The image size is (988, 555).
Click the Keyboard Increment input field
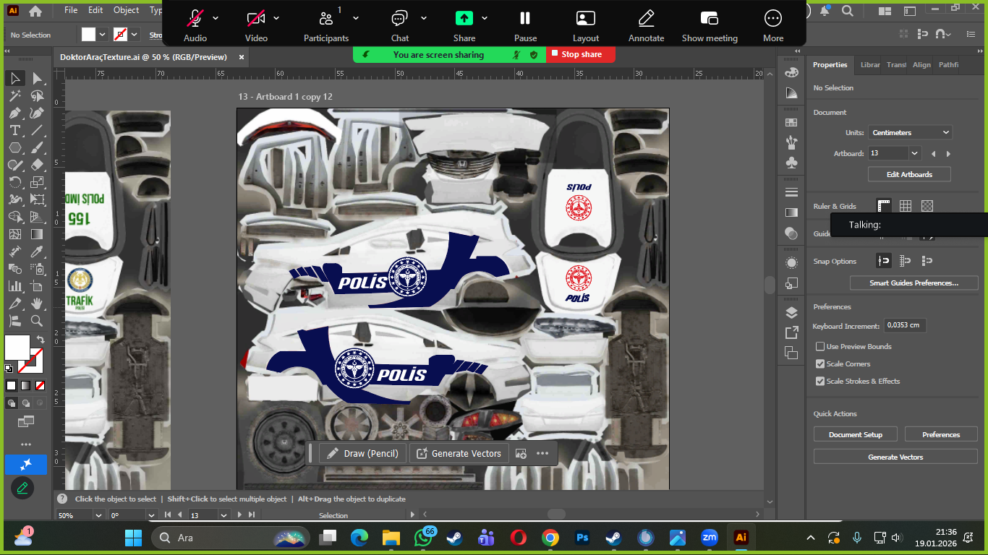click(x=905, y=326)
